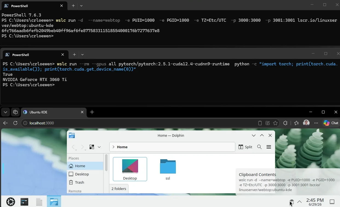Open Copilot Chat button in browser

(331, 123)
